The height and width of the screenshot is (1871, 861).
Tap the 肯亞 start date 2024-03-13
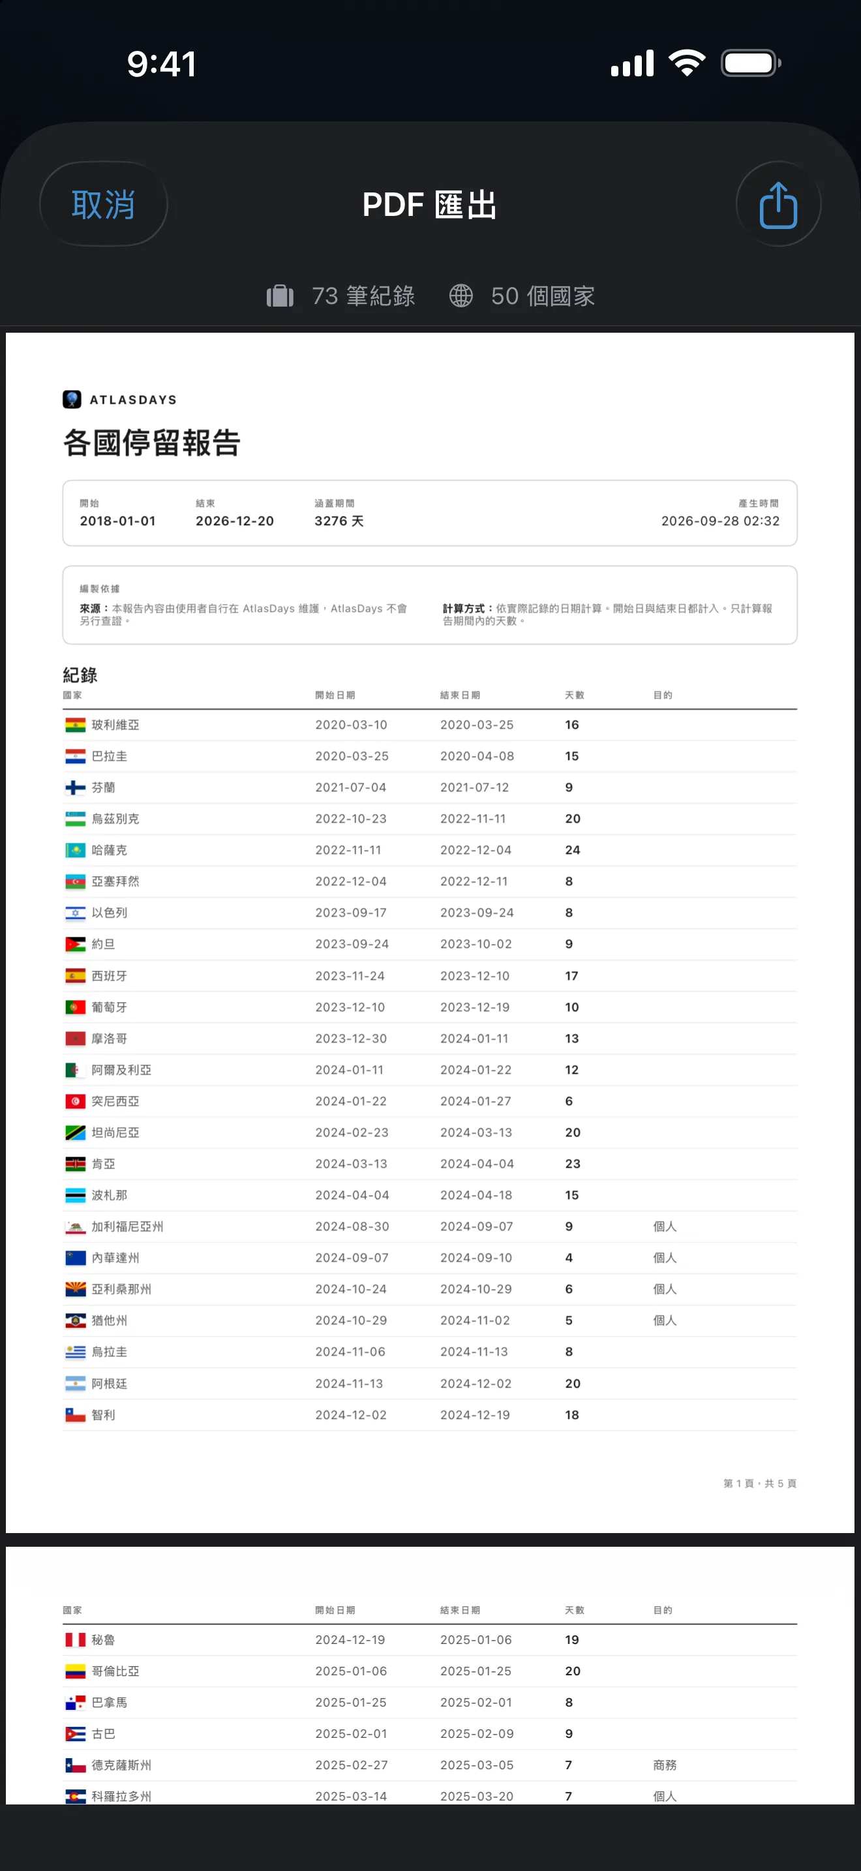(352, 1164)
